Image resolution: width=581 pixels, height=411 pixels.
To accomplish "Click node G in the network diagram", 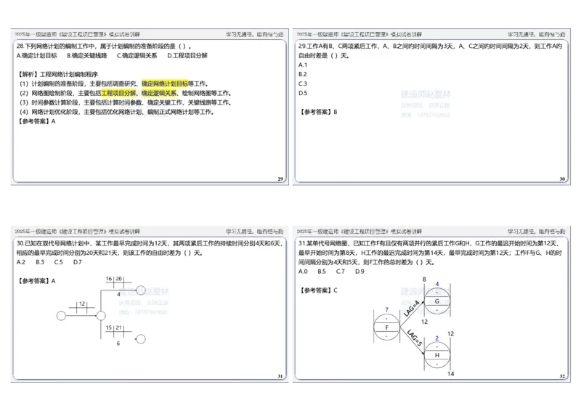I will [436, 301].
